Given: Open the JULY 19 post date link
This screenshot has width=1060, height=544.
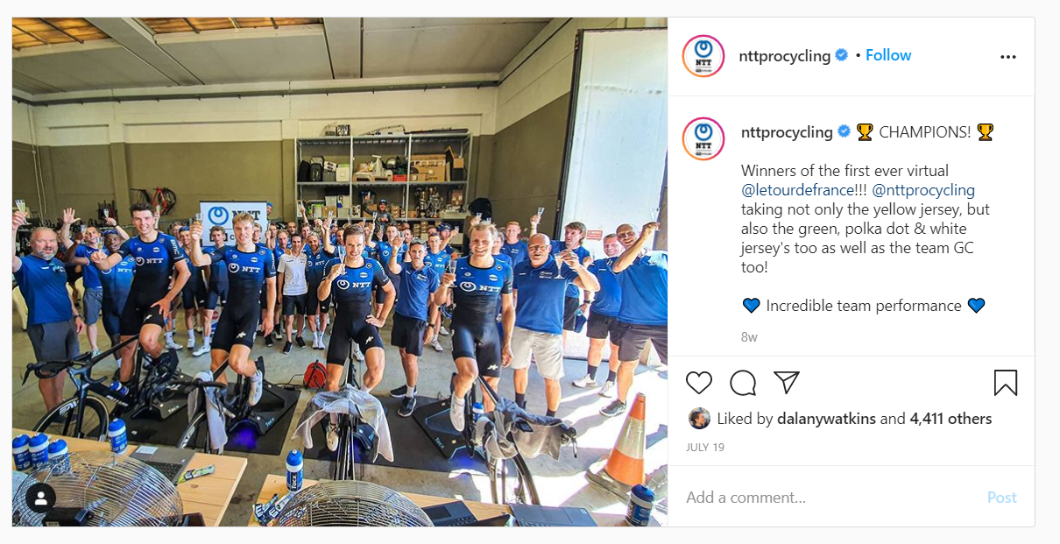Looking at the screenshot, I should click(x=705, y=448).
